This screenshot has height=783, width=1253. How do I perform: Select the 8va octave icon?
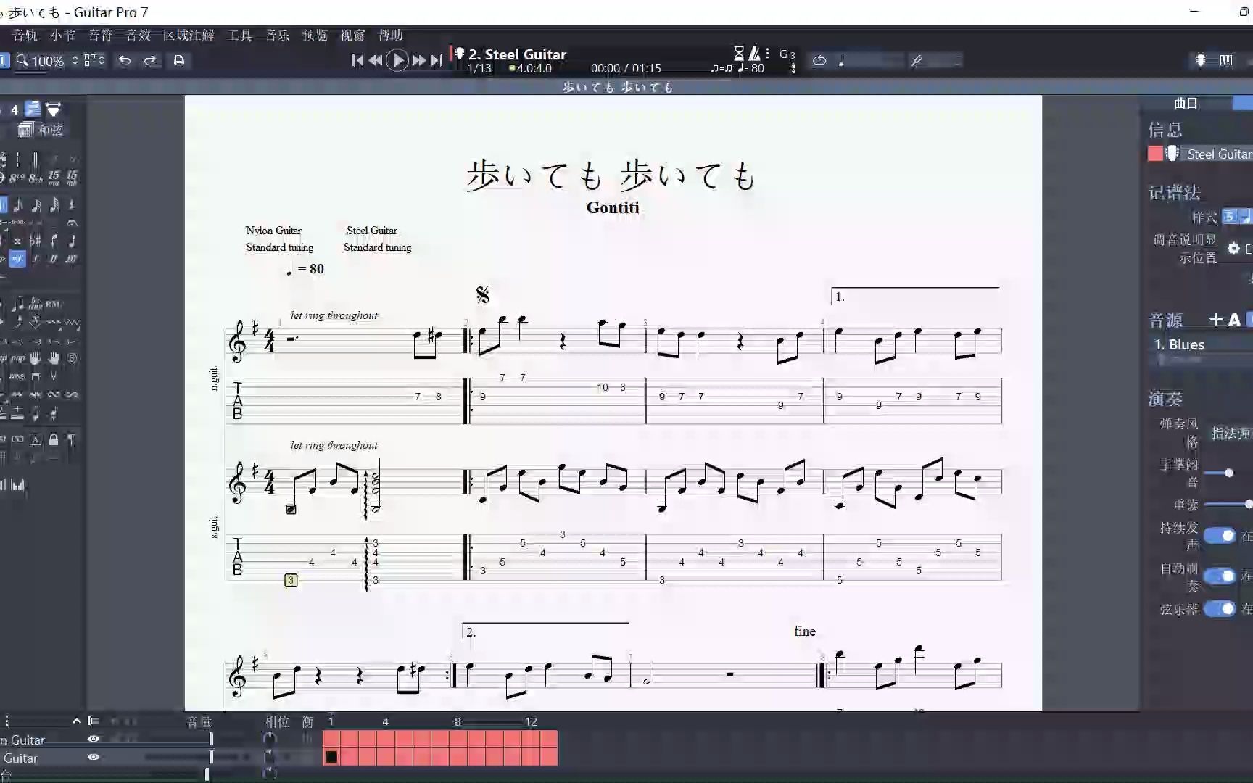tap(17, 177)
